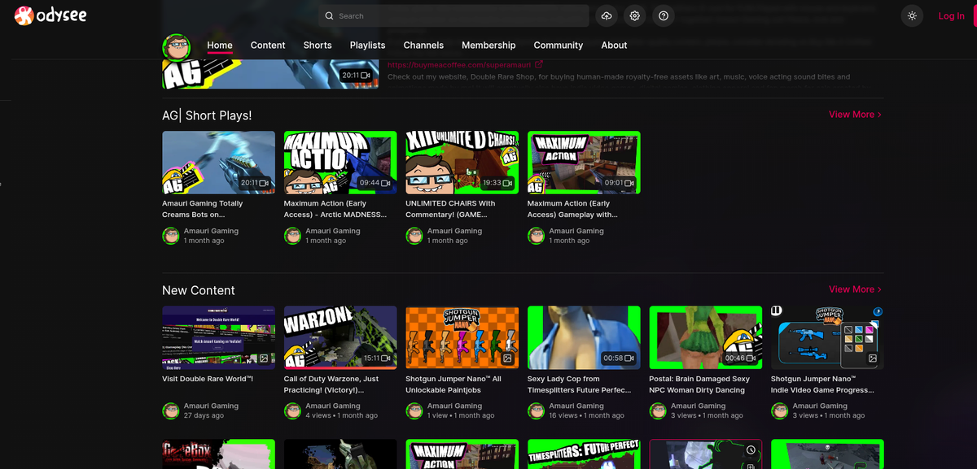Viewport: 977px width, 469px height.
Task: Open the Playlists tab
Action: [x=367, y=46]
